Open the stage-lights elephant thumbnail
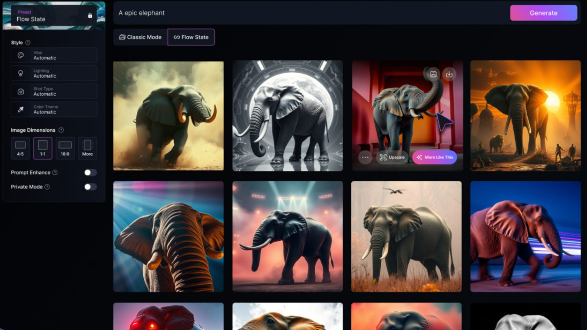587x330 pixels. pyautogui.click(x=288, y=237)
